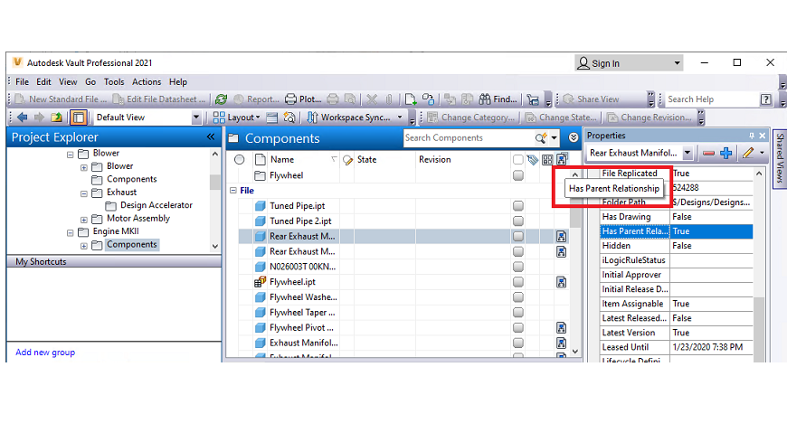Click Change State toolbar button
Screen dimensions: 787x442
coord(561,118)
